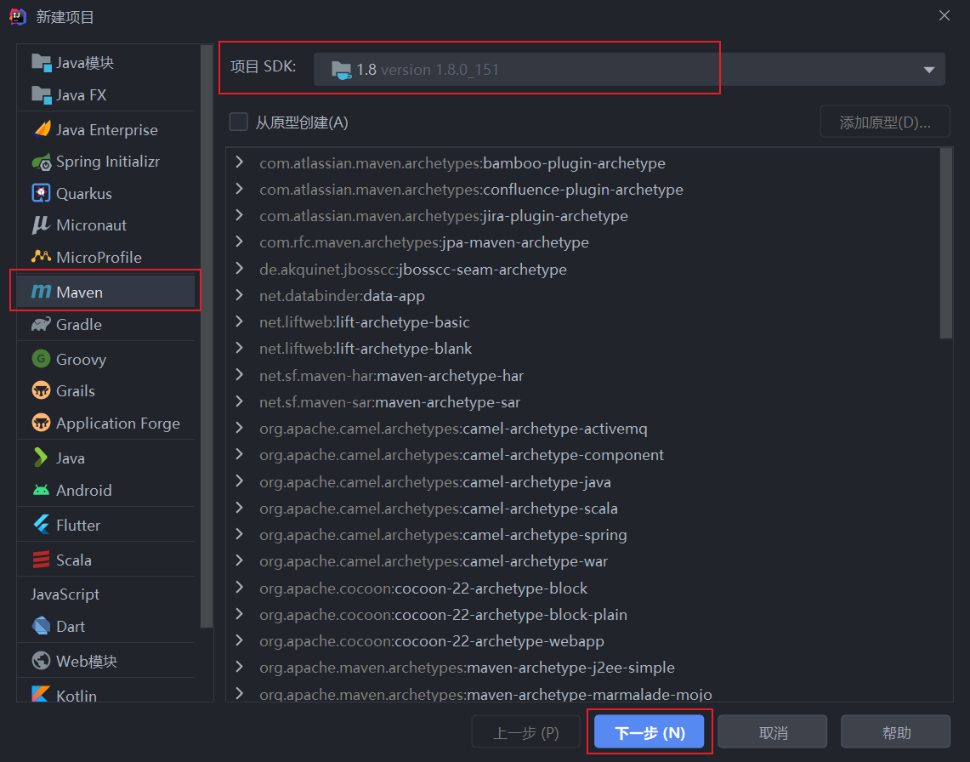Expand the net.databinder:data-app entry
Viewport: 970px width, 762px height.
[x=240, y=295]
